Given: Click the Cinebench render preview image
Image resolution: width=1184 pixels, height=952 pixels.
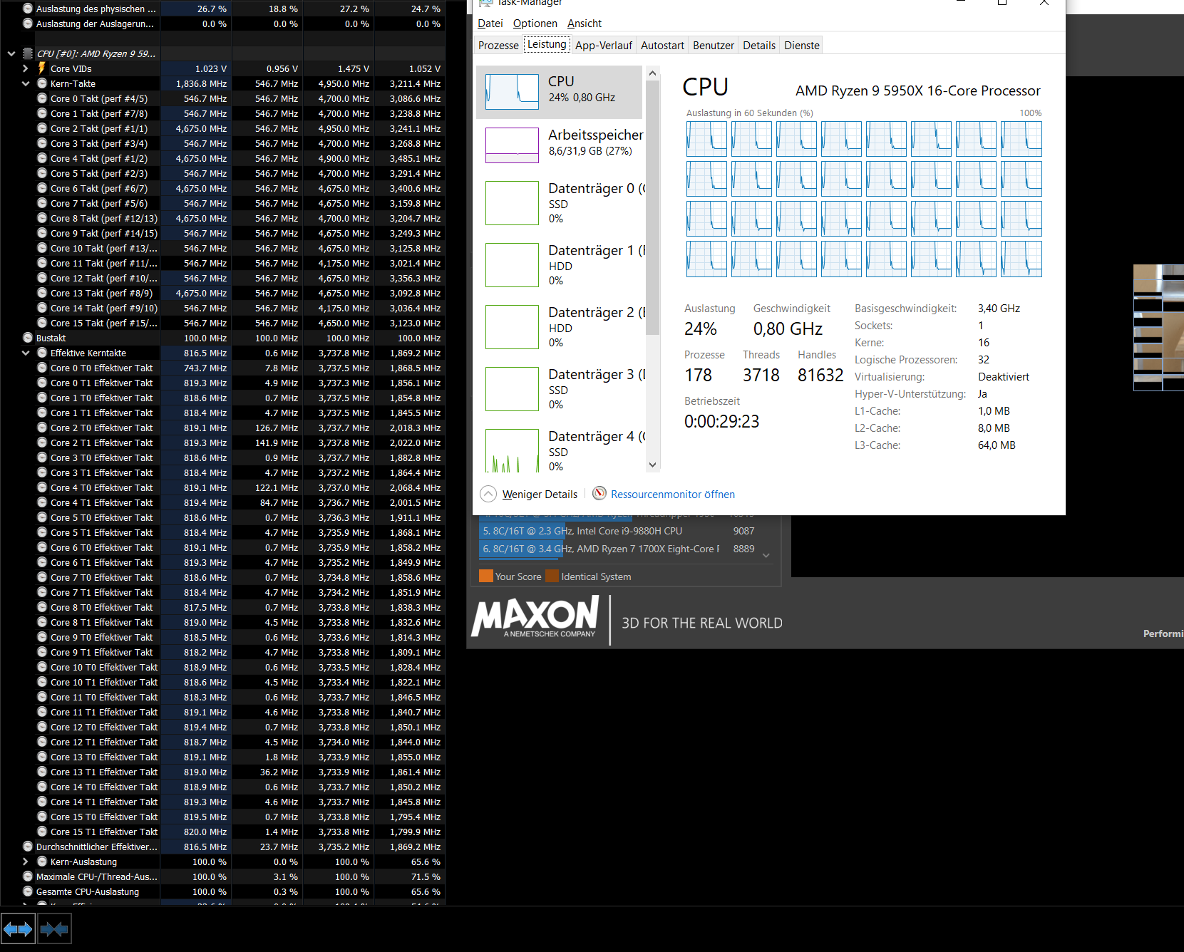Looking at the screenshot, I should (x=1158, y=327).
